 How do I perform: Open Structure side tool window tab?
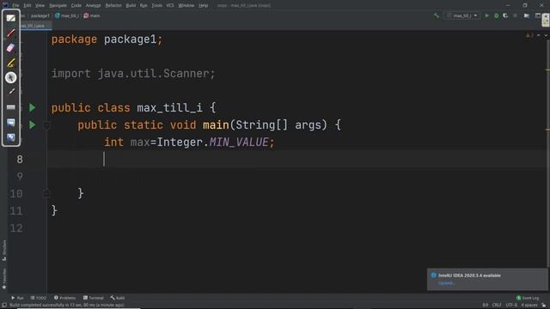[x=4, y=250]
